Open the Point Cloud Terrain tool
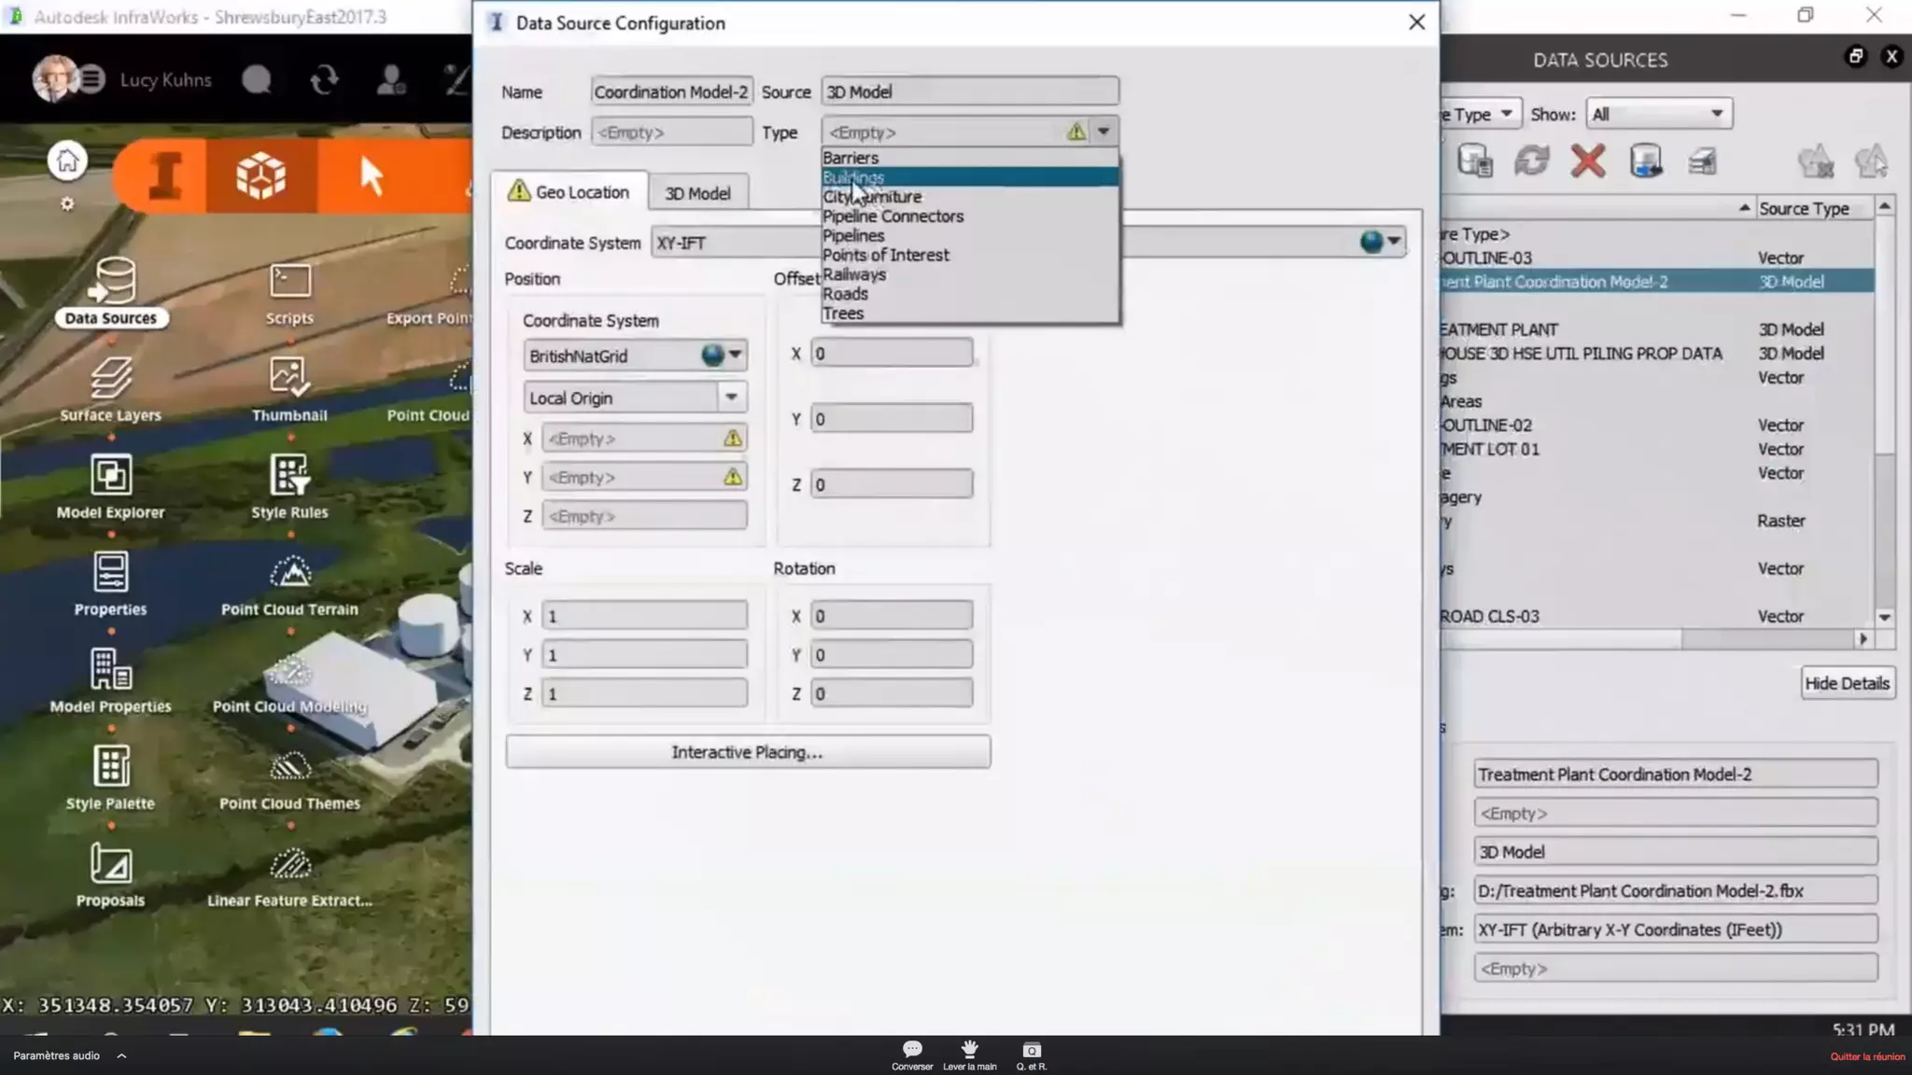Viewport: 1912px width, 1075px height. click(290, 573)
